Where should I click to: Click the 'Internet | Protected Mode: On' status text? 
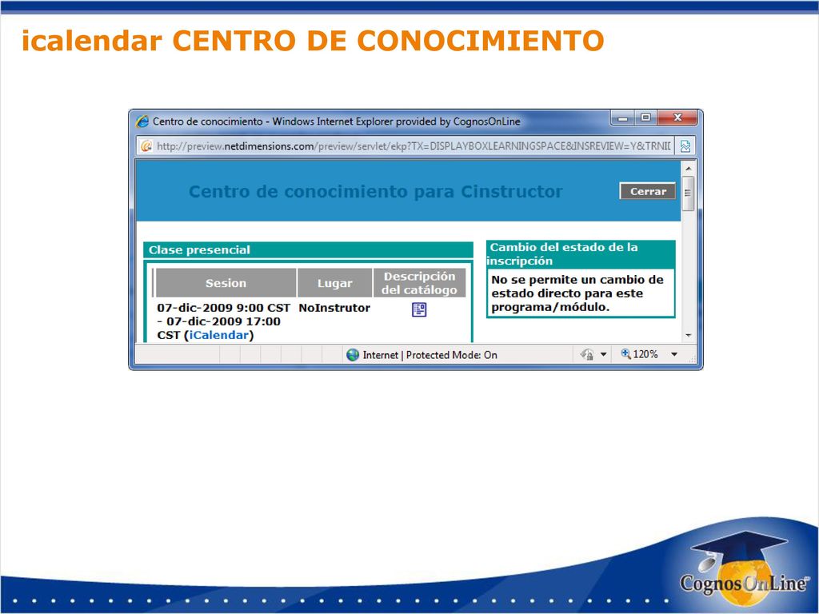pyautogui.click(x=429, y=355)
